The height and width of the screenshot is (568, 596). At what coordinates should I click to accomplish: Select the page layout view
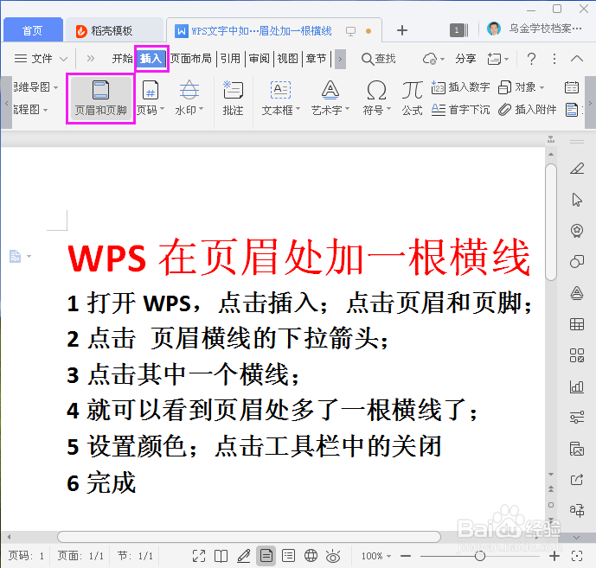(x=266, y=556)
